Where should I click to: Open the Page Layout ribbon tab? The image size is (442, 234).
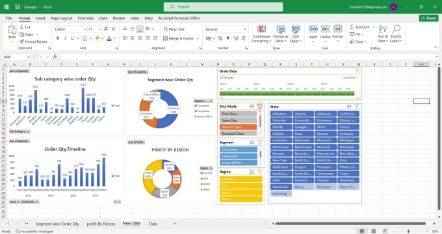pos(62,18)
